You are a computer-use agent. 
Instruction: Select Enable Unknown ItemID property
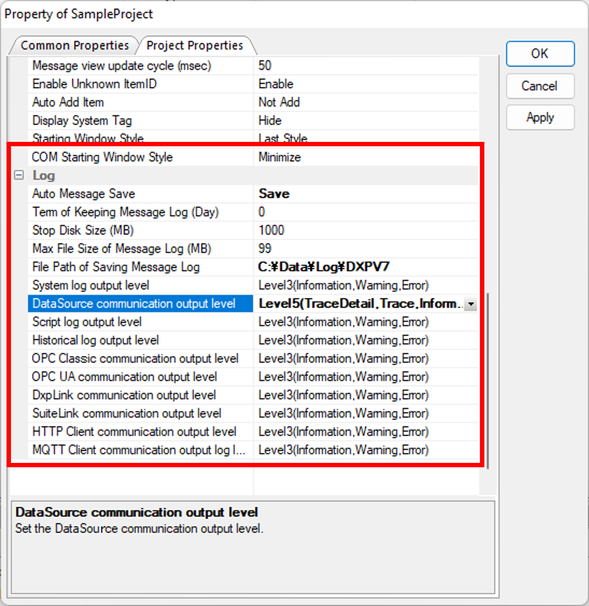pos(94,84)
